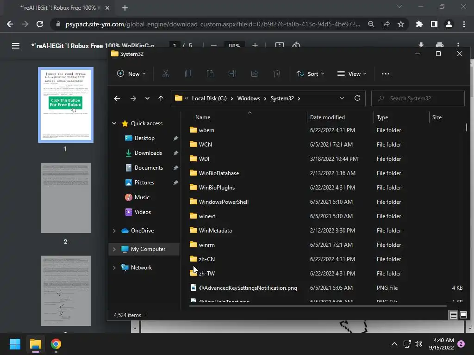This screenshot has height=355, width=474.
Task: Click the Paste icon in File Explorer toolbar
Action: 210,73
